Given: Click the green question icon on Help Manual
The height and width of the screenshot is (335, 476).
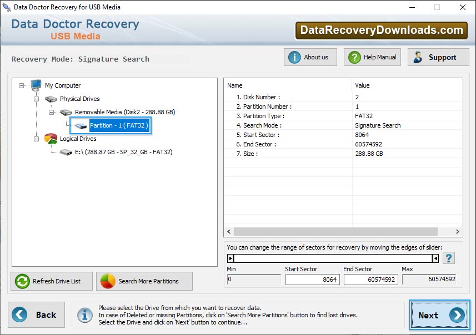Looking at the screenshot, I should [x=354, y=57].
